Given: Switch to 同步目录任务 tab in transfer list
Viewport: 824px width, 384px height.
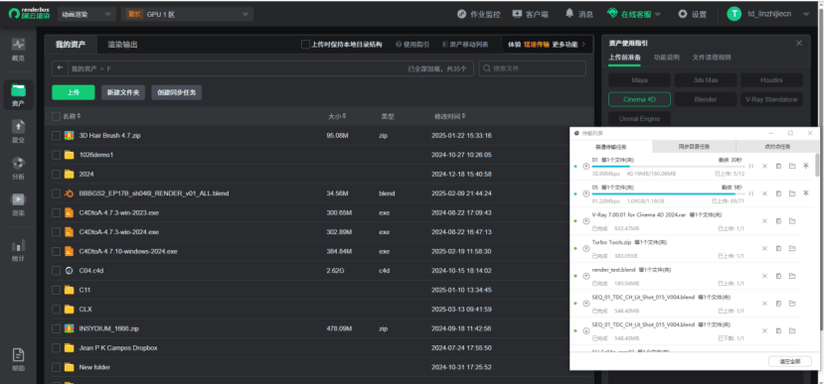Looking at the screenshot, I should tap(694, 147).
